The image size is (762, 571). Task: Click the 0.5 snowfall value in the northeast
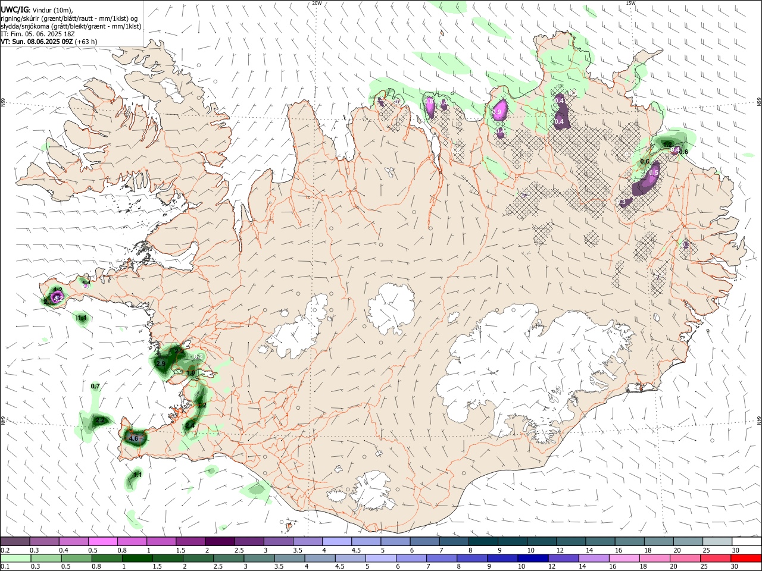(x=654, y=173)
